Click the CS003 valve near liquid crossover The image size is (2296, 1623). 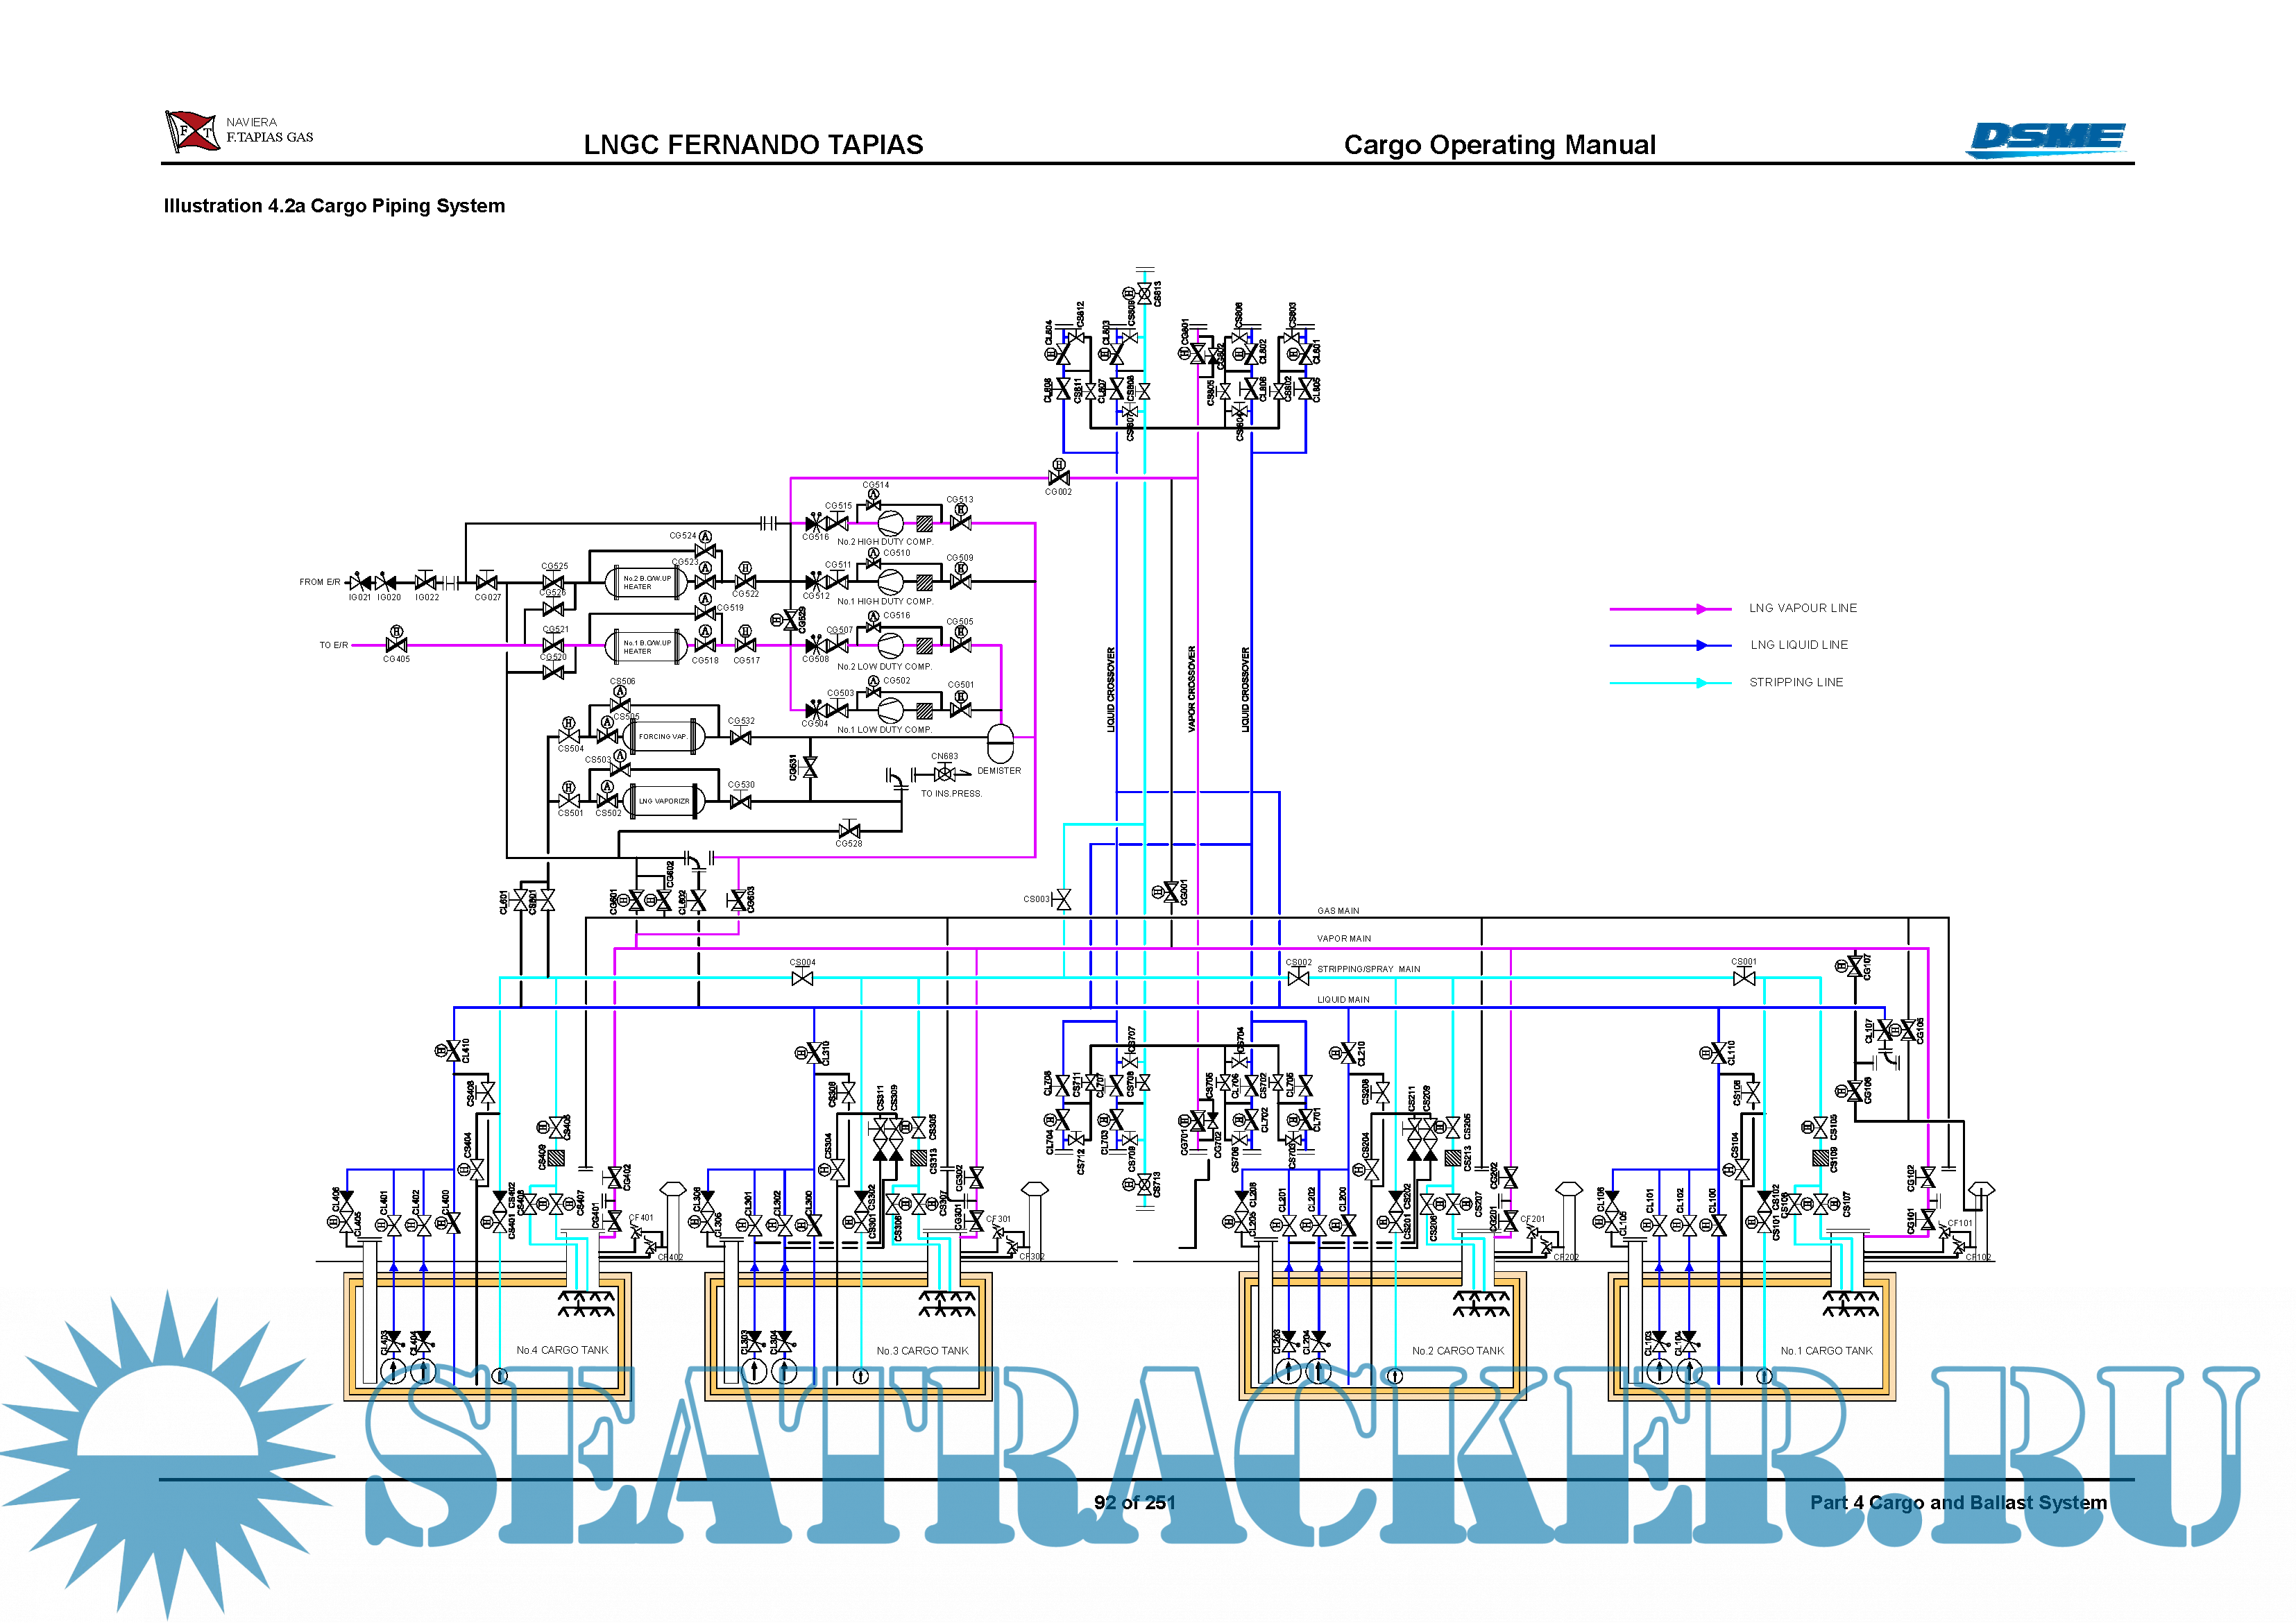click(1063, 899)
